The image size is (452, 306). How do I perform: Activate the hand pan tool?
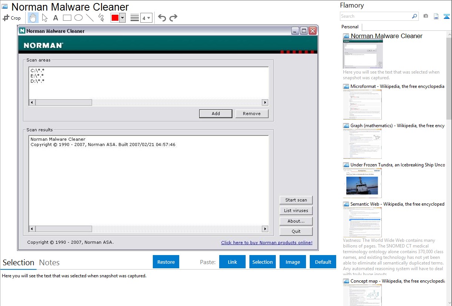coord(33,18)
